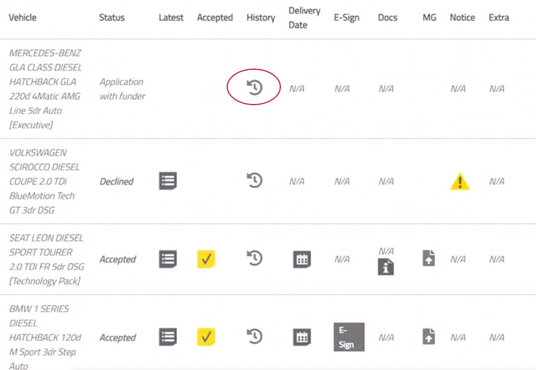The image size is (536, 370).
Task: Click the Delivery Date N/A for Mercedes-Benz
Action: tap(297, 89)
